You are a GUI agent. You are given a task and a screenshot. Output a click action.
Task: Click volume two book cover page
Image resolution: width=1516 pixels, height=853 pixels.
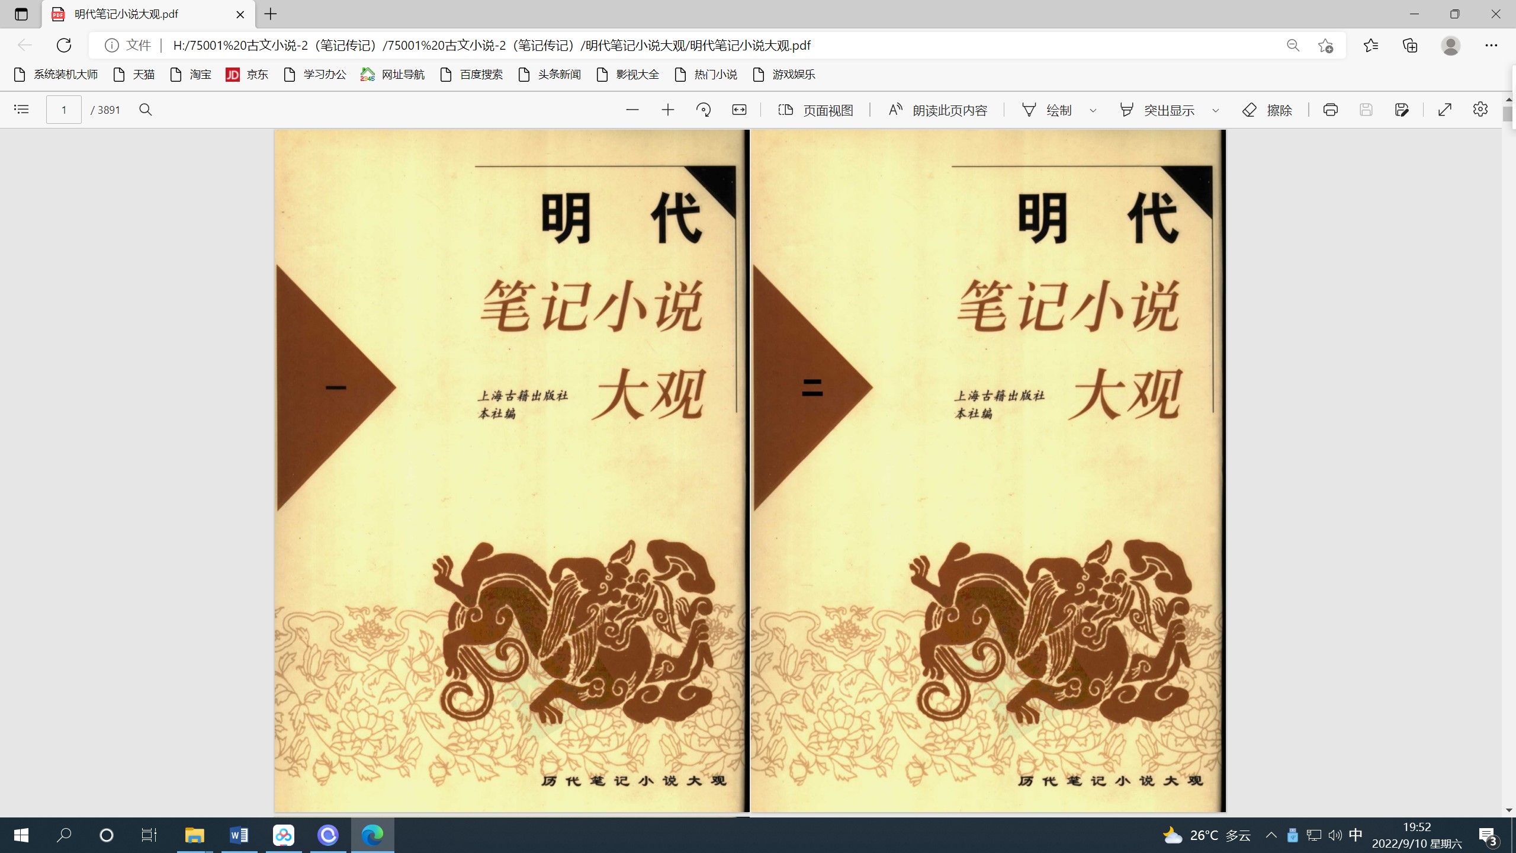(988, 471)
